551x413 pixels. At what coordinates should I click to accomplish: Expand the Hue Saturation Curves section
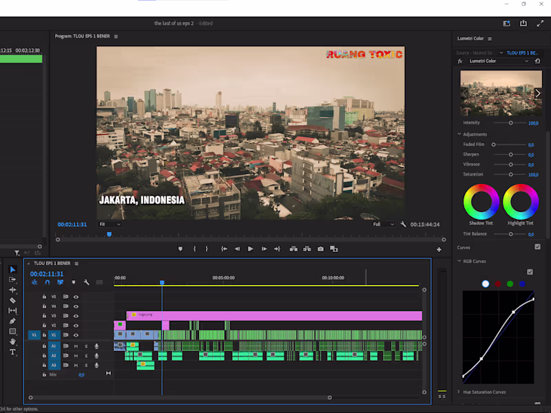(x=459, y=392)
